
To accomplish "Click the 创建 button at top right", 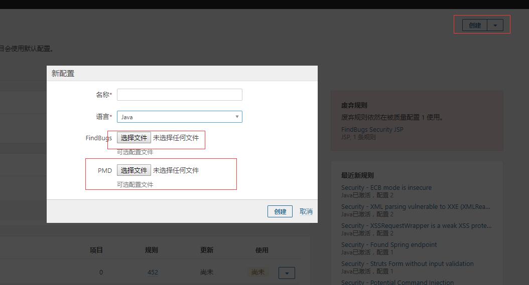I will (475, 25).
